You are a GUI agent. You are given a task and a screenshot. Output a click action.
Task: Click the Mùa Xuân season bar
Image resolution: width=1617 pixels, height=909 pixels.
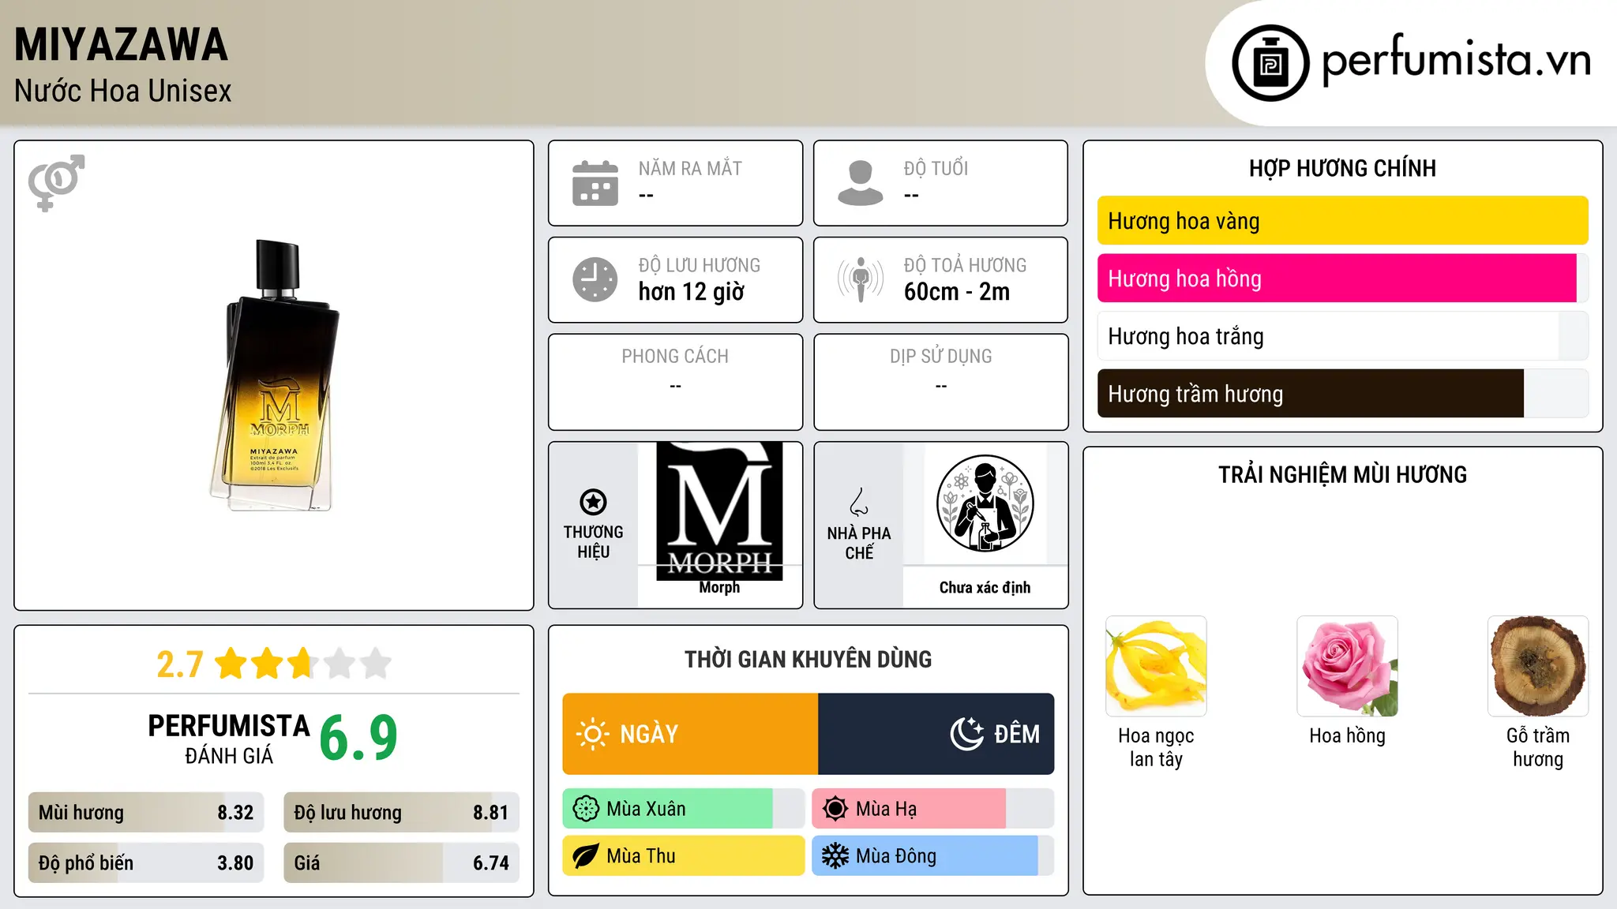[x=684, y=809]
